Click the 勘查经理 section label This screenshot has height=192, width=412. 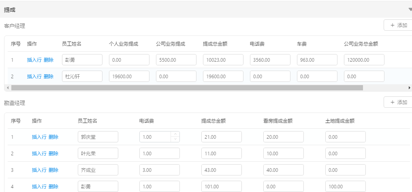tap(15, 103)
